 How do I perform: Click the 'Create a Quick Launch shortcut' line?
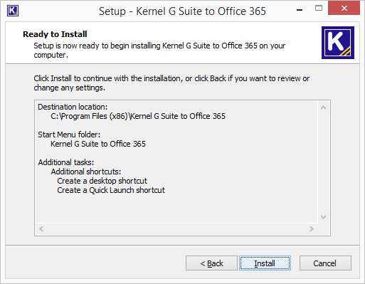(x=111, y=190)
